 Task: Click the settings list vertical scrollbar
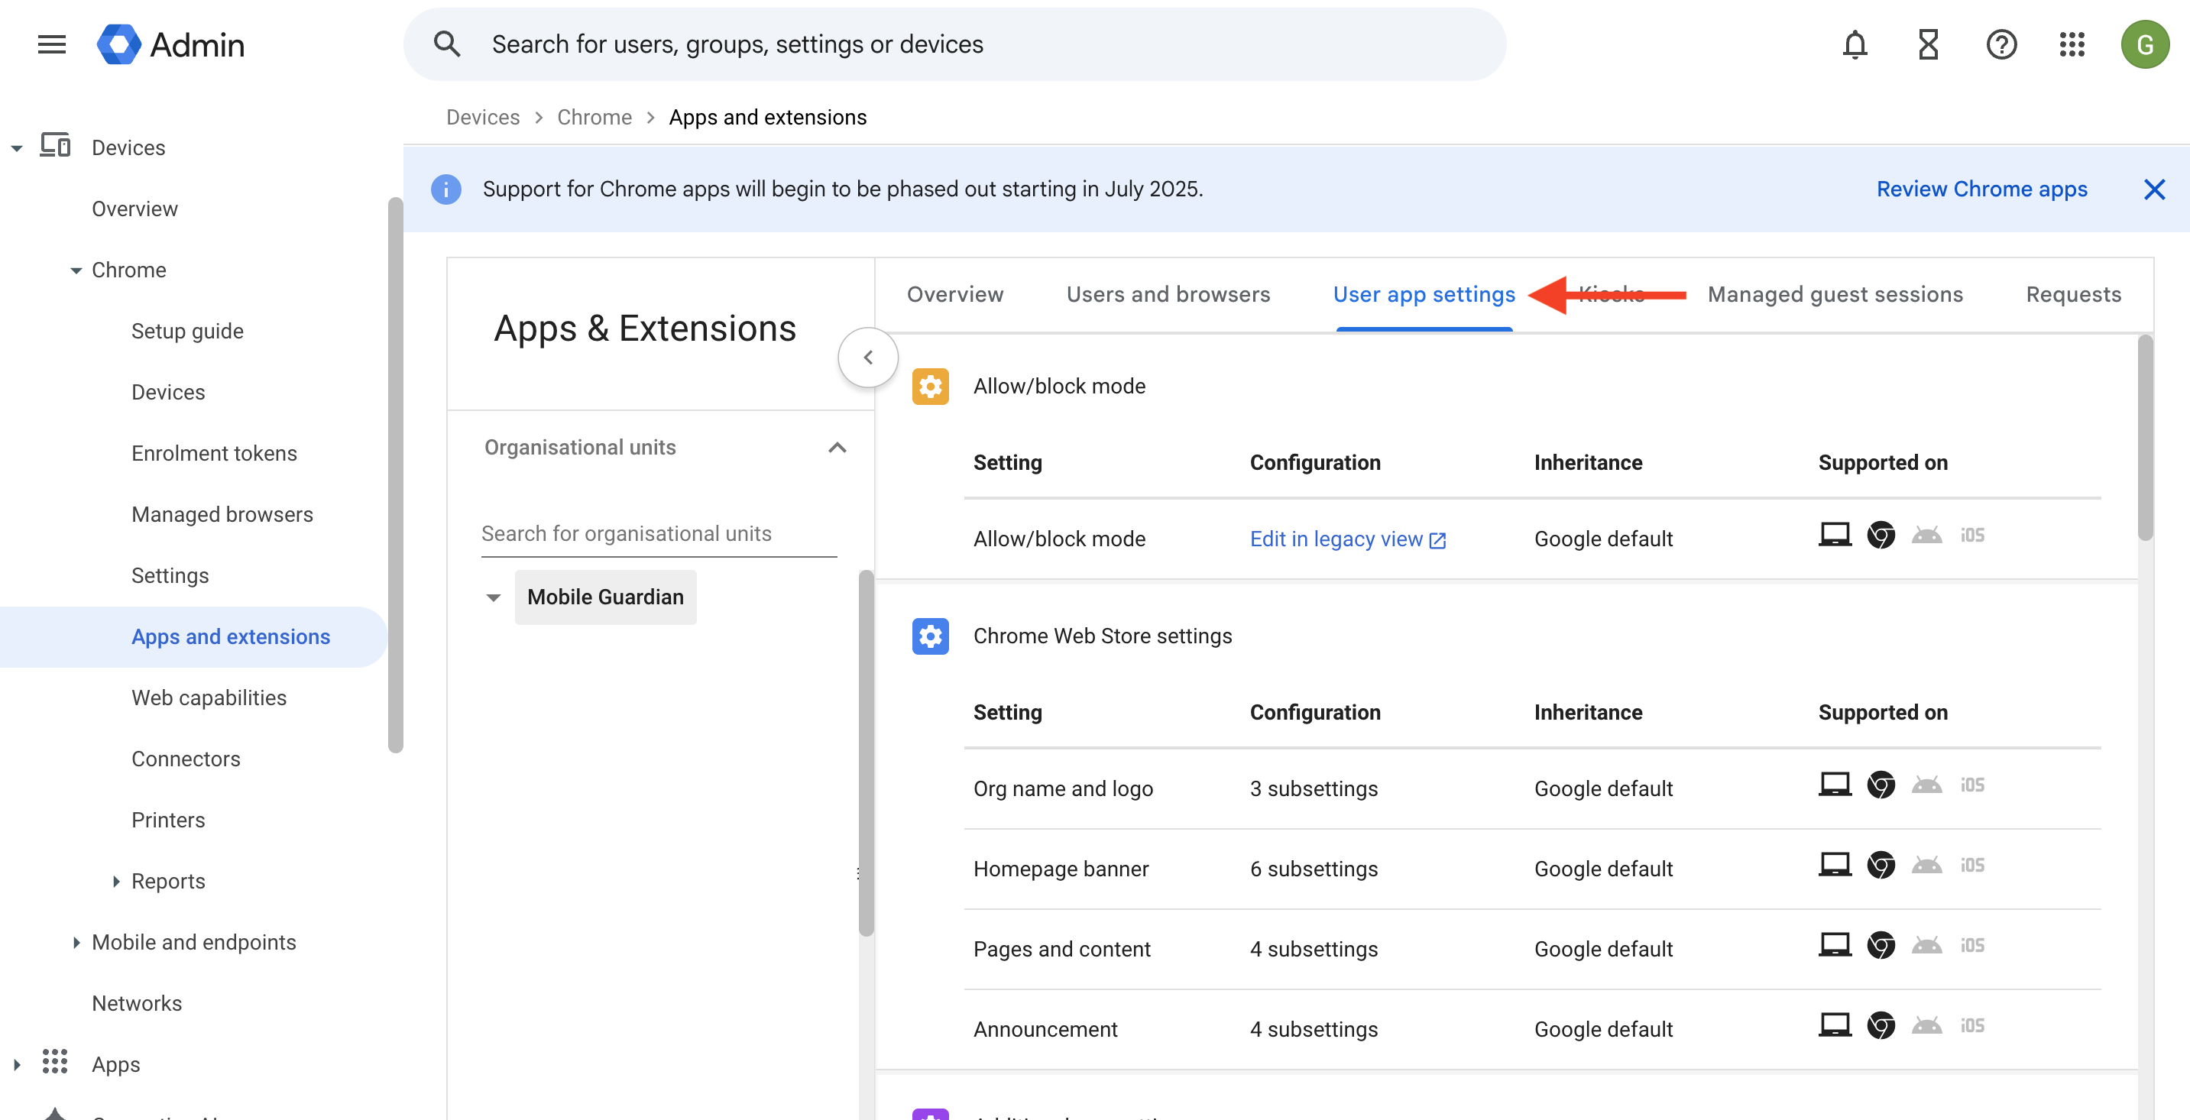point(2145,438)
